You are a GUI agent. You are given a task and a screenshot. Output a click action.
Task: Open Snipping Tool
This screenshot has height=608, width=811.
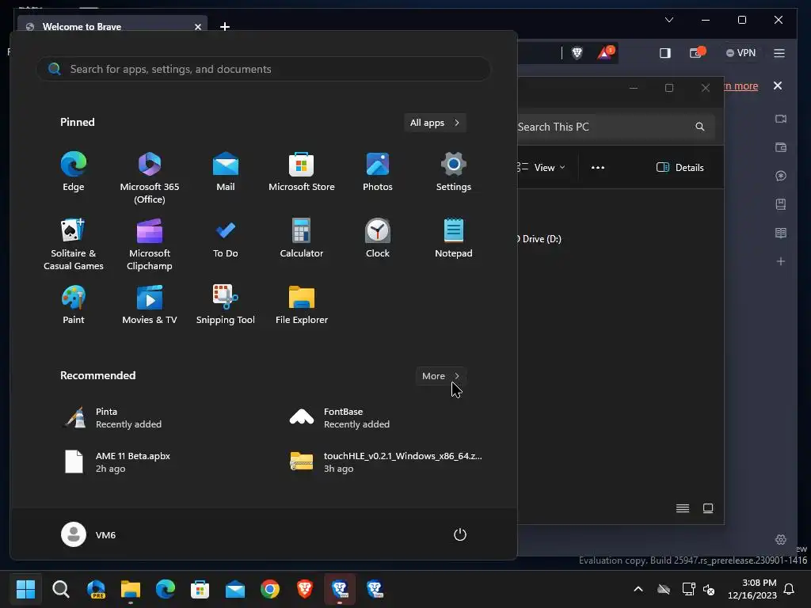pyautogui.click(x=226, y=305)
